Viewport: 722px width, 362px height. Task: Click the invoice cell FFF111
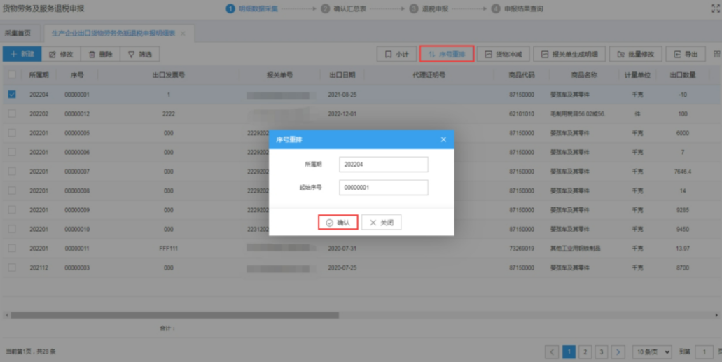coord(169,249)
